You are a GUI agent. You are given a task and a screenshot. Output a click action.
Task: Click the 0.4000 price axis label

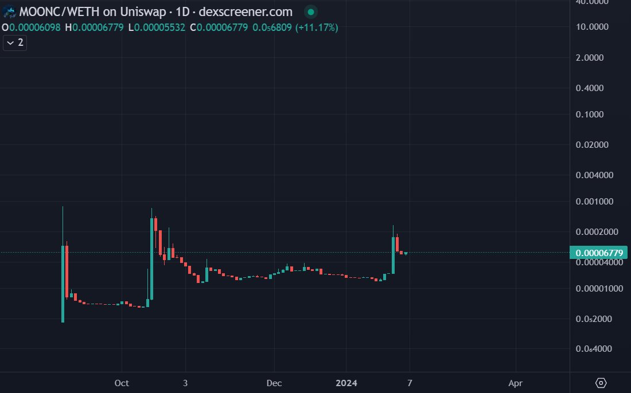(590, 88)
